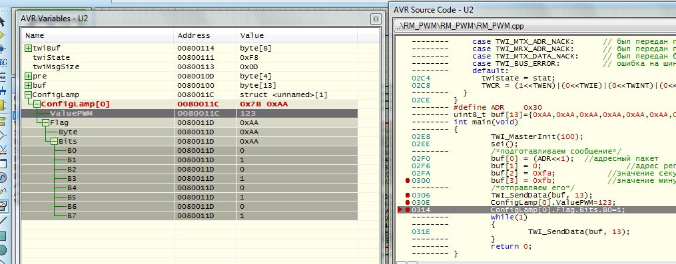Click the twiState = stat; source line
The height and width of the screenshot is (264, 676).
pyautogui.click(x=519, y=78)
